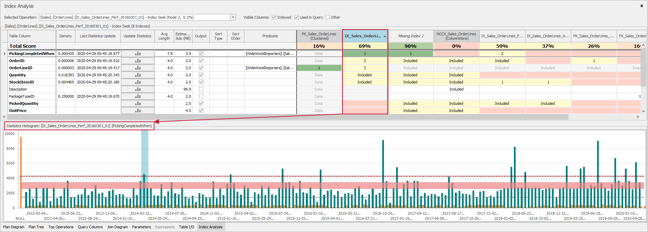648x232 pixels.
Task: Check Output checkbox for Description
Action: coord(201,89)
